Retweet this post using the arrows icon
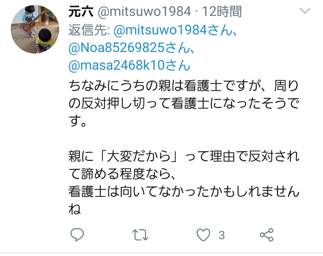The width and height of the screenshot is (323, 256). [140, 234]
